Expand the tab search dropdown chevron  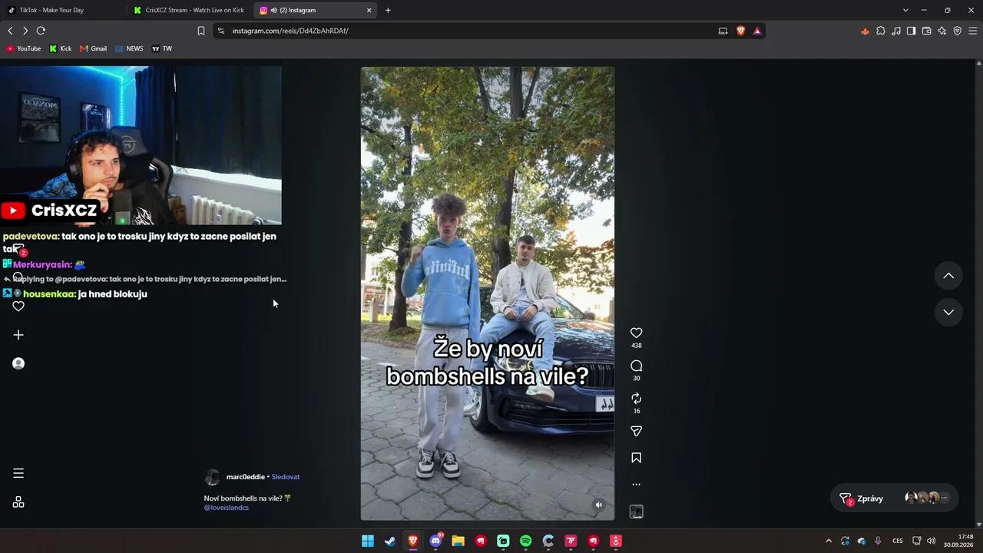[905, 10]
